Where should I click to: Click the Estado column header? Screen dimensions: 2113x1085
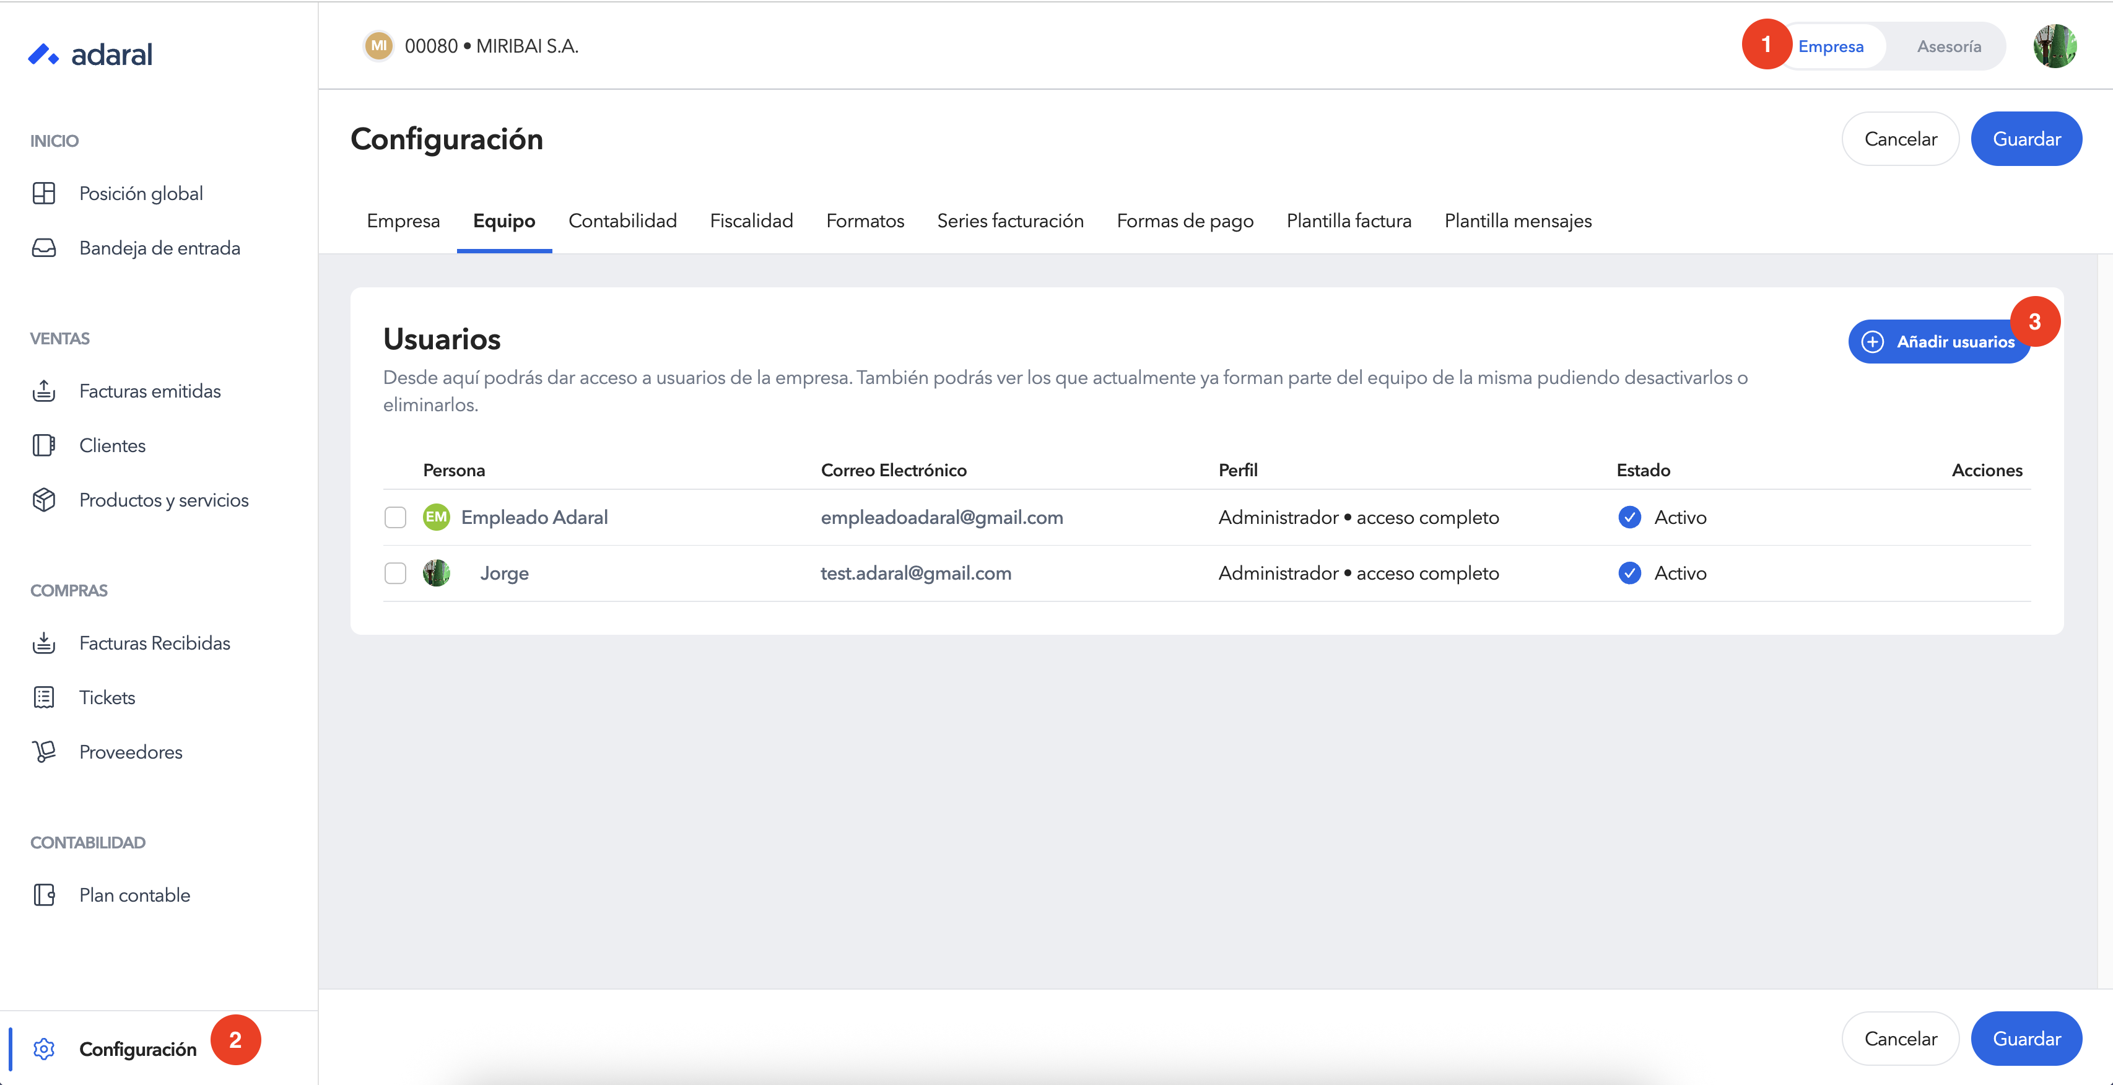click(1643, 470)
